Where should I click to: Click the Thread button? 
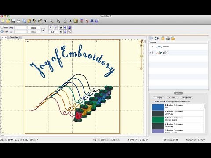pos(159,97)
